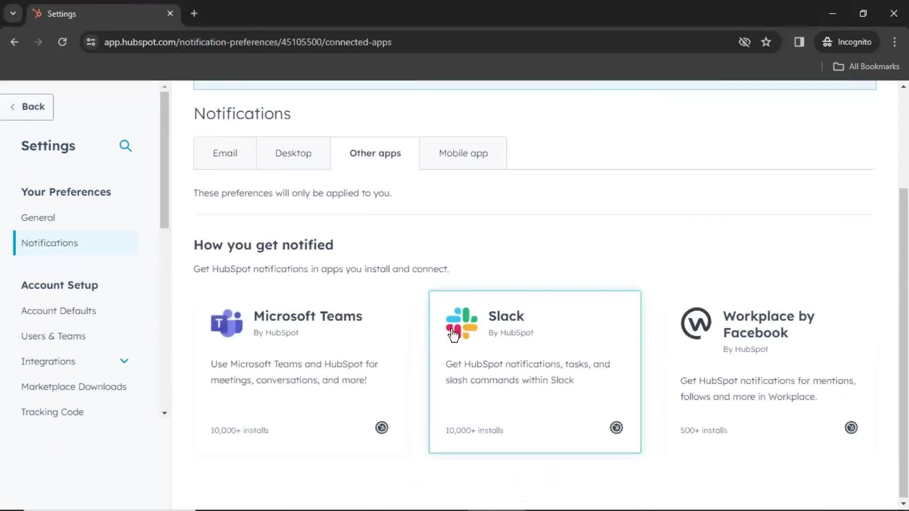909x511 pixels.
Task: Click the settings gear icon on Slack card
Action: pyautogui.click(x=615, y=427)
